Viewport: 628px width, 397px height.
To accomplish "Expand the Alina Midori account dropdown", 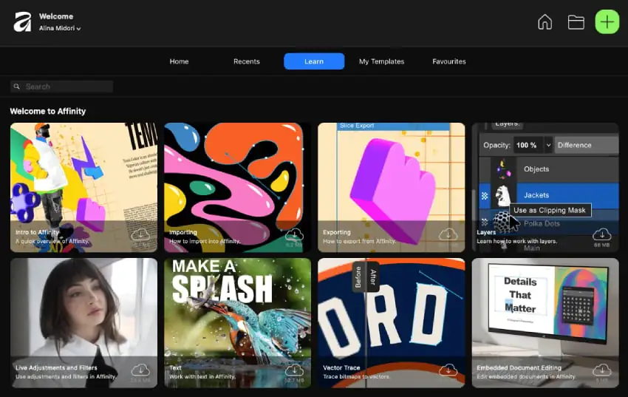I will [x=60, y=28].
